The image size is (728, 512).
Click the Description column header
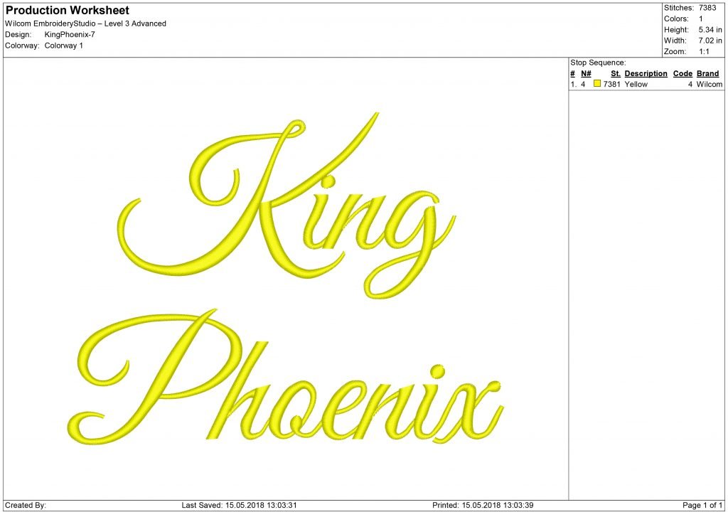tap(645, 73)
